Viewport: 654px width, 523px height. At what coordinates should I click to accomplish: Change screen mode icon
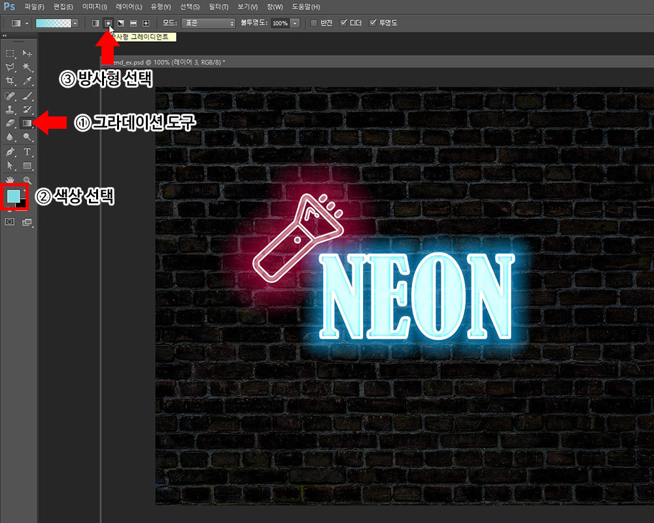[x=27, y=222]
